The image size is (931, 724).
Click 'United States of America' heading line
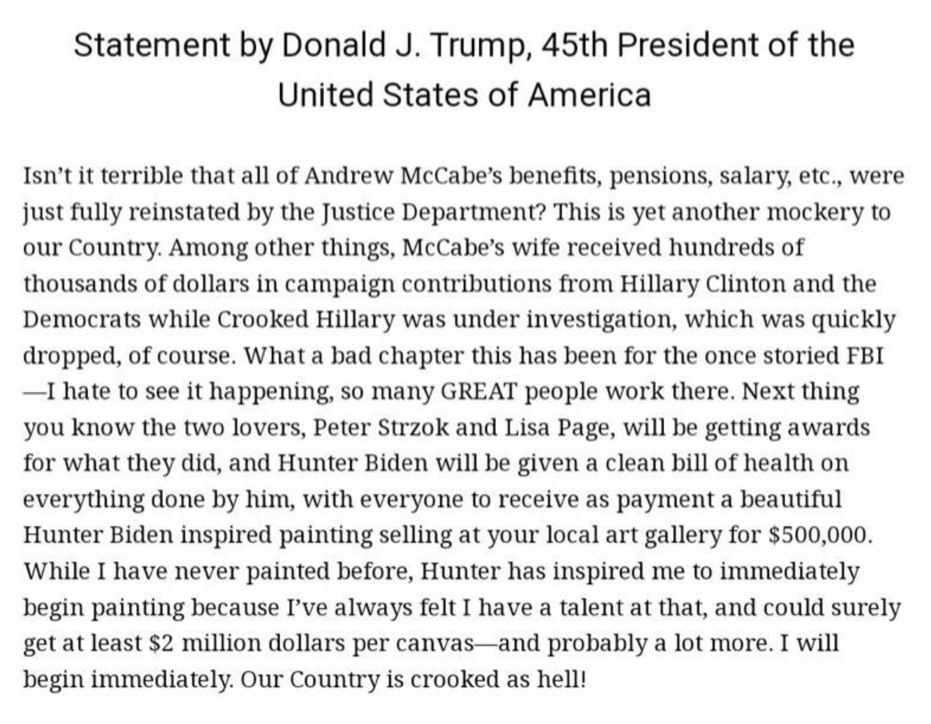click(x=464, y=95)
